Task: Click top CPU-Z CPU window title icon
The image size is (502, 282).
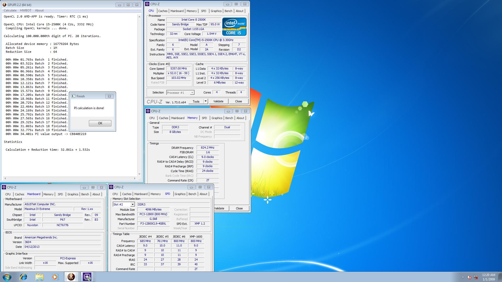Action: [147, 4]
